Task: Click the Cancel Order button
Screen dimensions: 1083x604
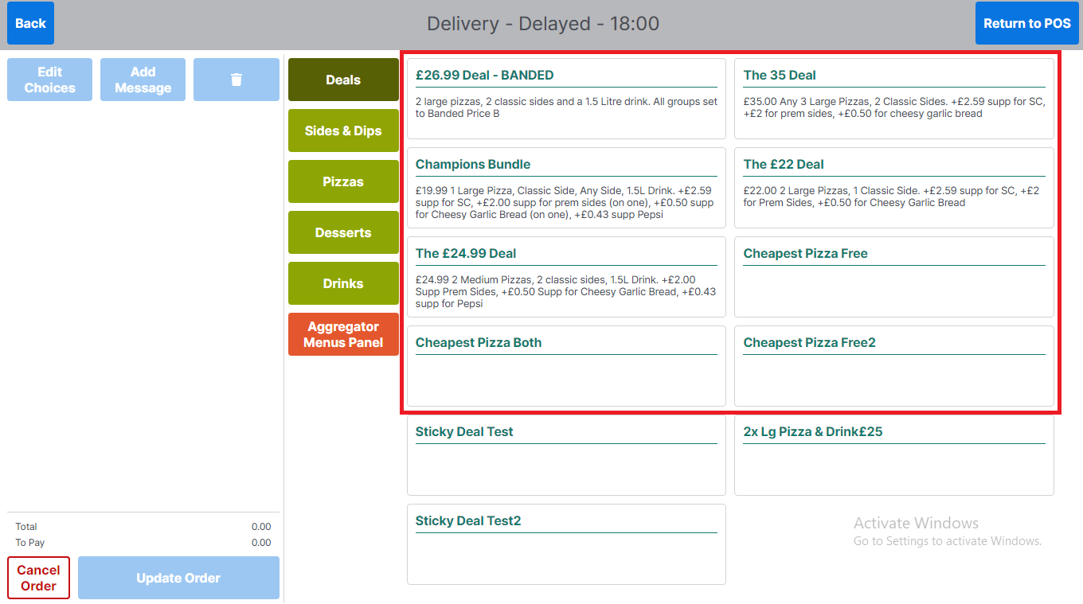Action: (38, 578)
